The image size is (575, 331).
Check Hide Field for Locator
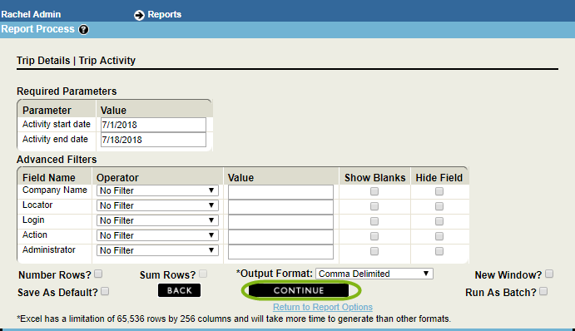tap(439, 206)
